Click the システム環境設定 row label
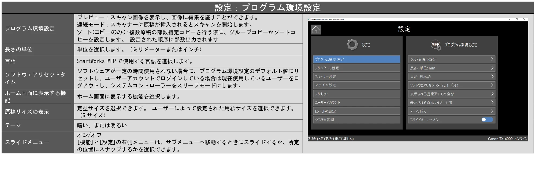The image size is (536, 181). [423, 59]
